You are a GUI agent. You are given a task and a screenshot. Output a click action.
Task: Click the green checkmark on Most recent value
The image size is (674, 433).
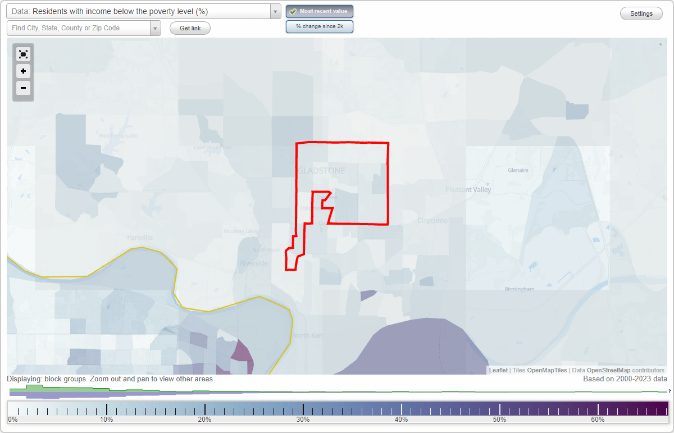293,11
